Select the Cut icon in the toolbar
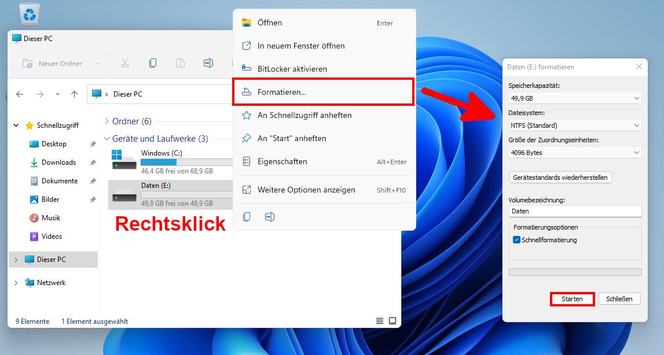 coord(126,64)
